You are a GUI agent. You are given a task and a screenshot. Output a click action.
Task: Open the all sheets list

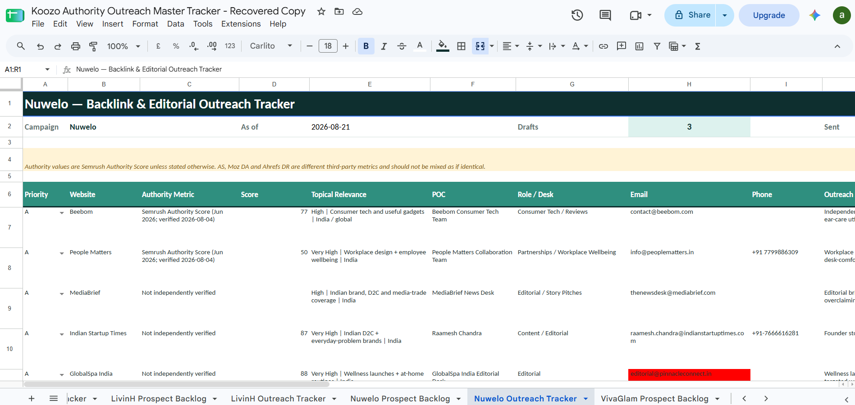tap(54, 399)
